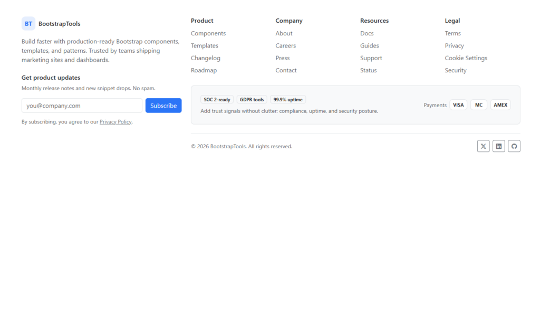This screenshot has width=540, height=333.
Task: Focus the you@company.com email field
Action: [x=82, y=106]
